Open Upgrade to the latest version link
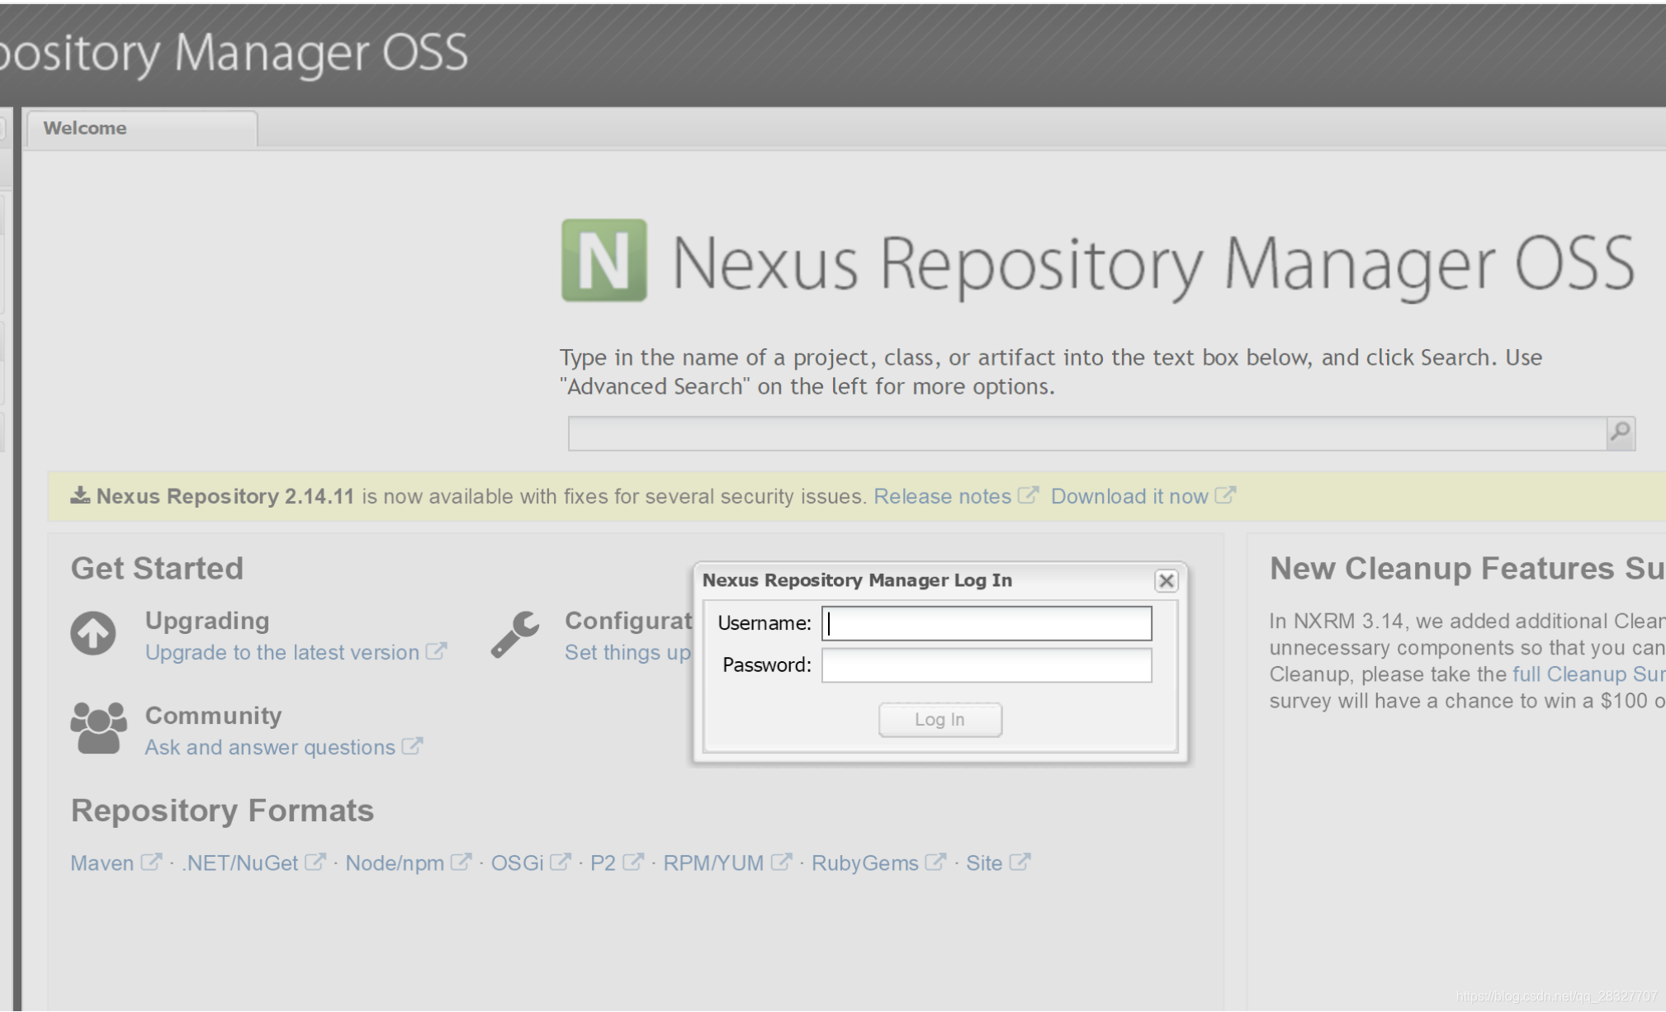Viewport: 1666px width, 1012px height. (x=282, y=653)
